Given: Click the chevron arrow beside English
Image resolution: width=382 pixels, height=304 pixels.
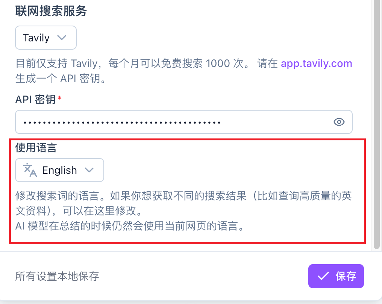Looking at the screenshot, I should (89, 170).
